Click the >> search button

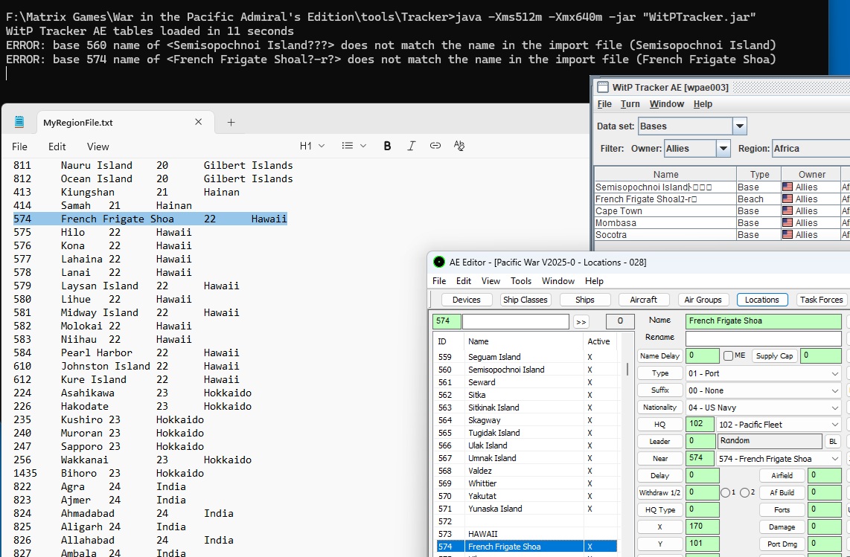(x=581, y=321)
